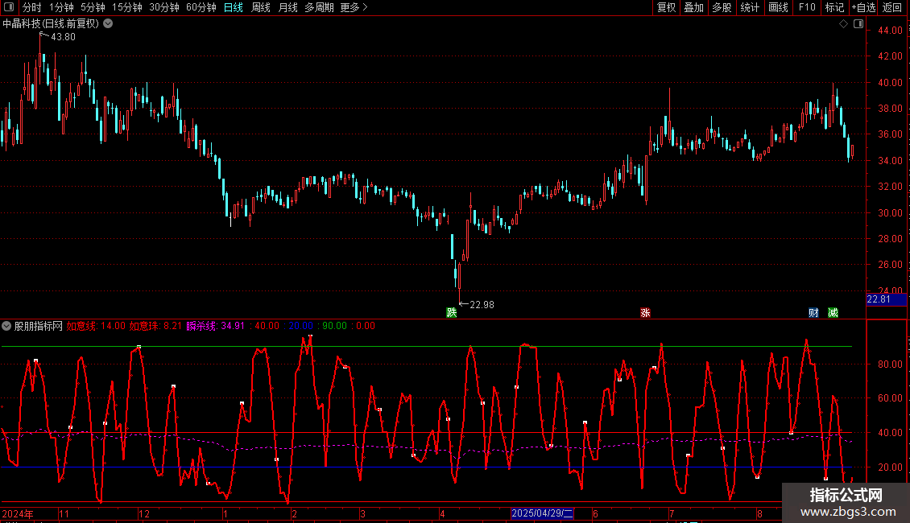The image size is (910, 523).
Task: Click the diamond icon in chart corner
Action: (x=843, y=24)
